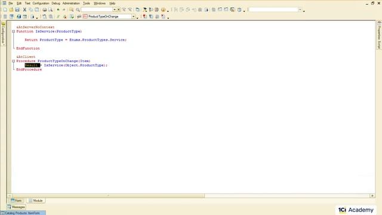Click Enums.ProductTypes.Service in return statement

(98, 40)
